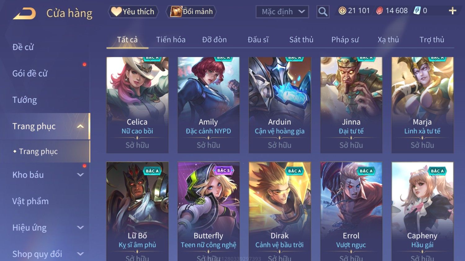465x261 pixels.
Task: Click the back arrow icon
Action: tap(24, 14)
